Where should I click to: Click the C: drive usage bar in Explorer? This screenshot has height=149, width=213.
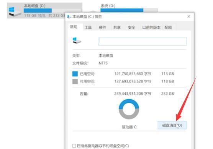click(52, 10)
